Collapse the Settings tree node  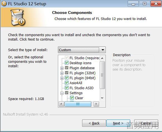tap(62, 93)
